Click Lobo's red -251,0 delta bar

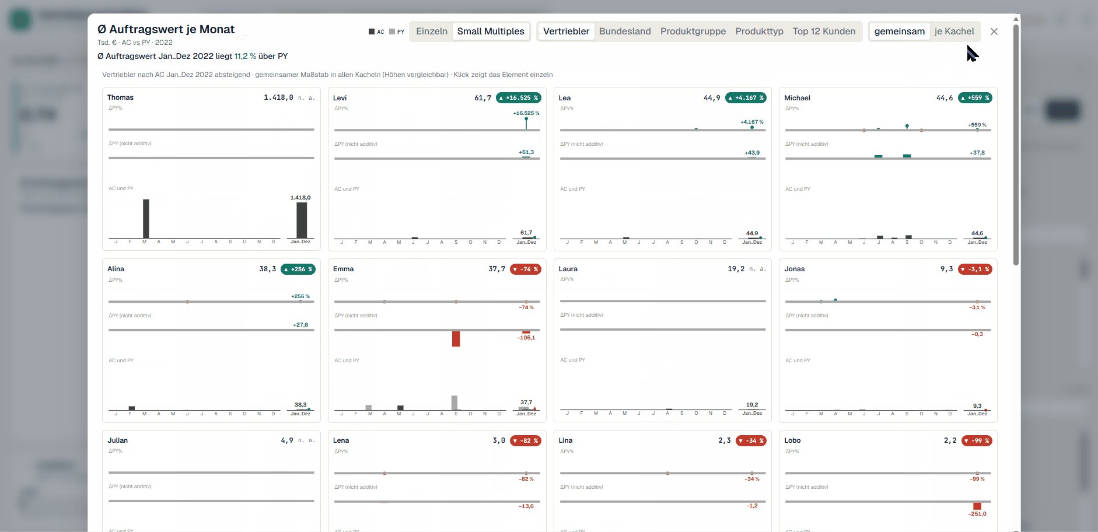pos(977,506)
